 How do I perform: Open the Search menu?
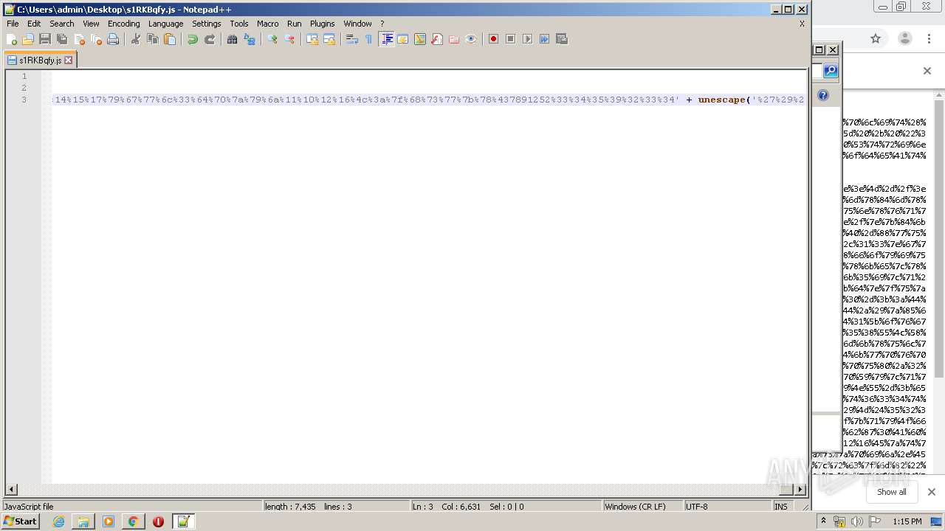(x=62, y=24)
